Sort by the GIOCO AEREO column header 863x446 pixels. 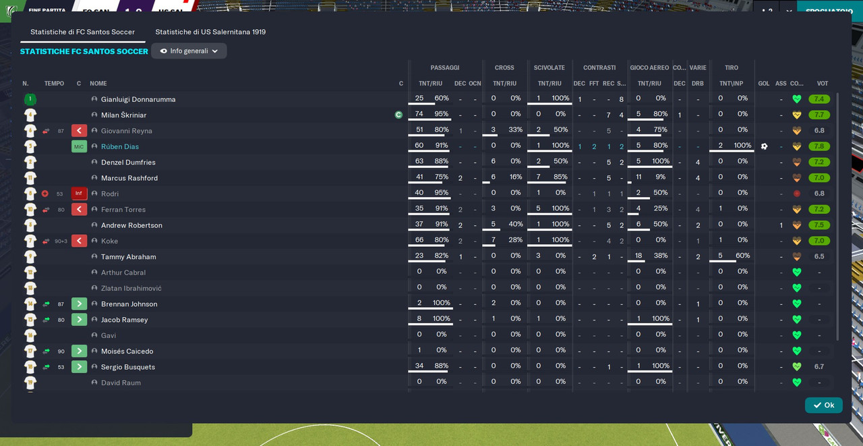click(649, 67)
